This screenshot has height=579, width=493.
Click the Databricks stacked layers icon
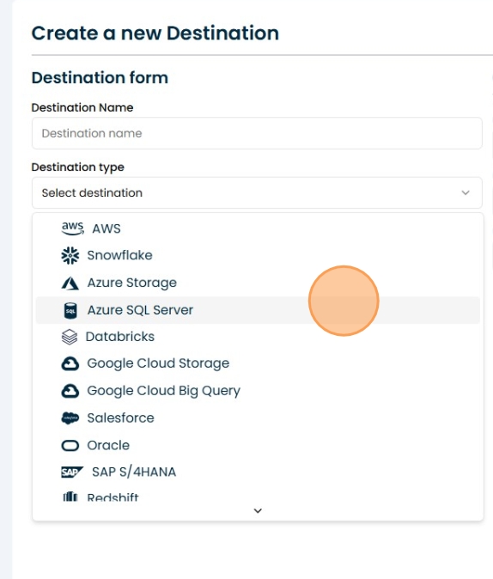tap(70, 337)
